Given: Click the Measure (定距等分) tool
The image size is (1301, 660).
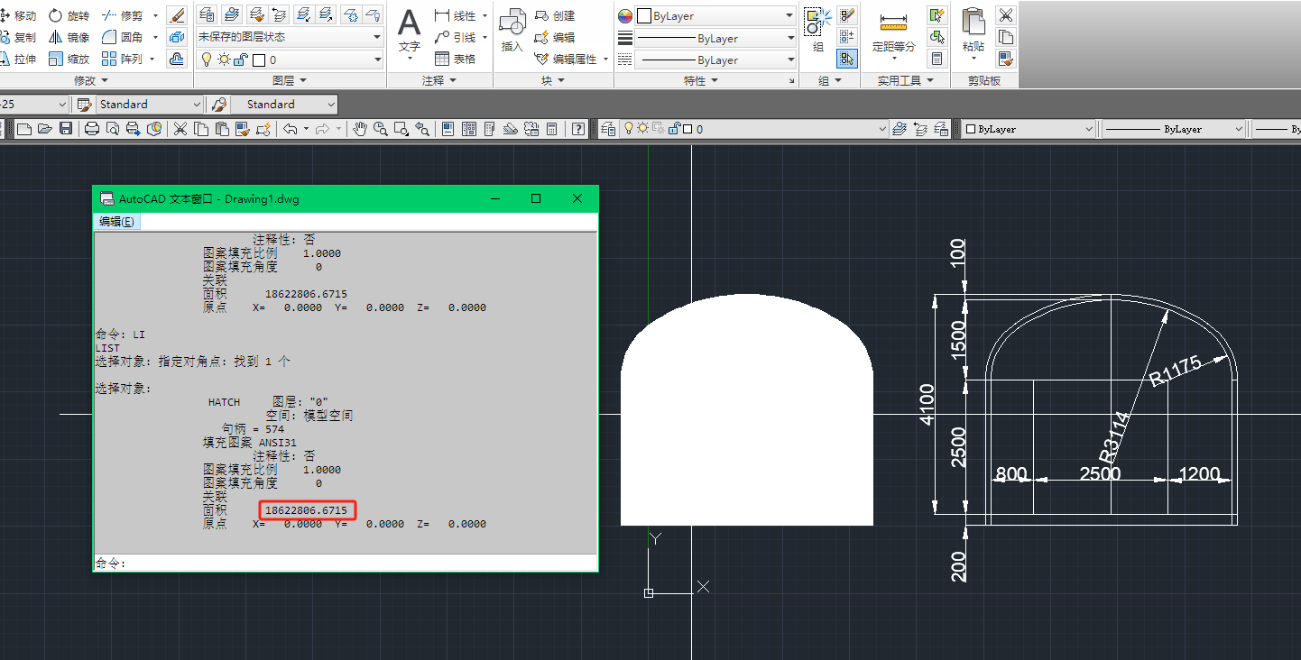Looking at the screenshot, I should 893,34.
